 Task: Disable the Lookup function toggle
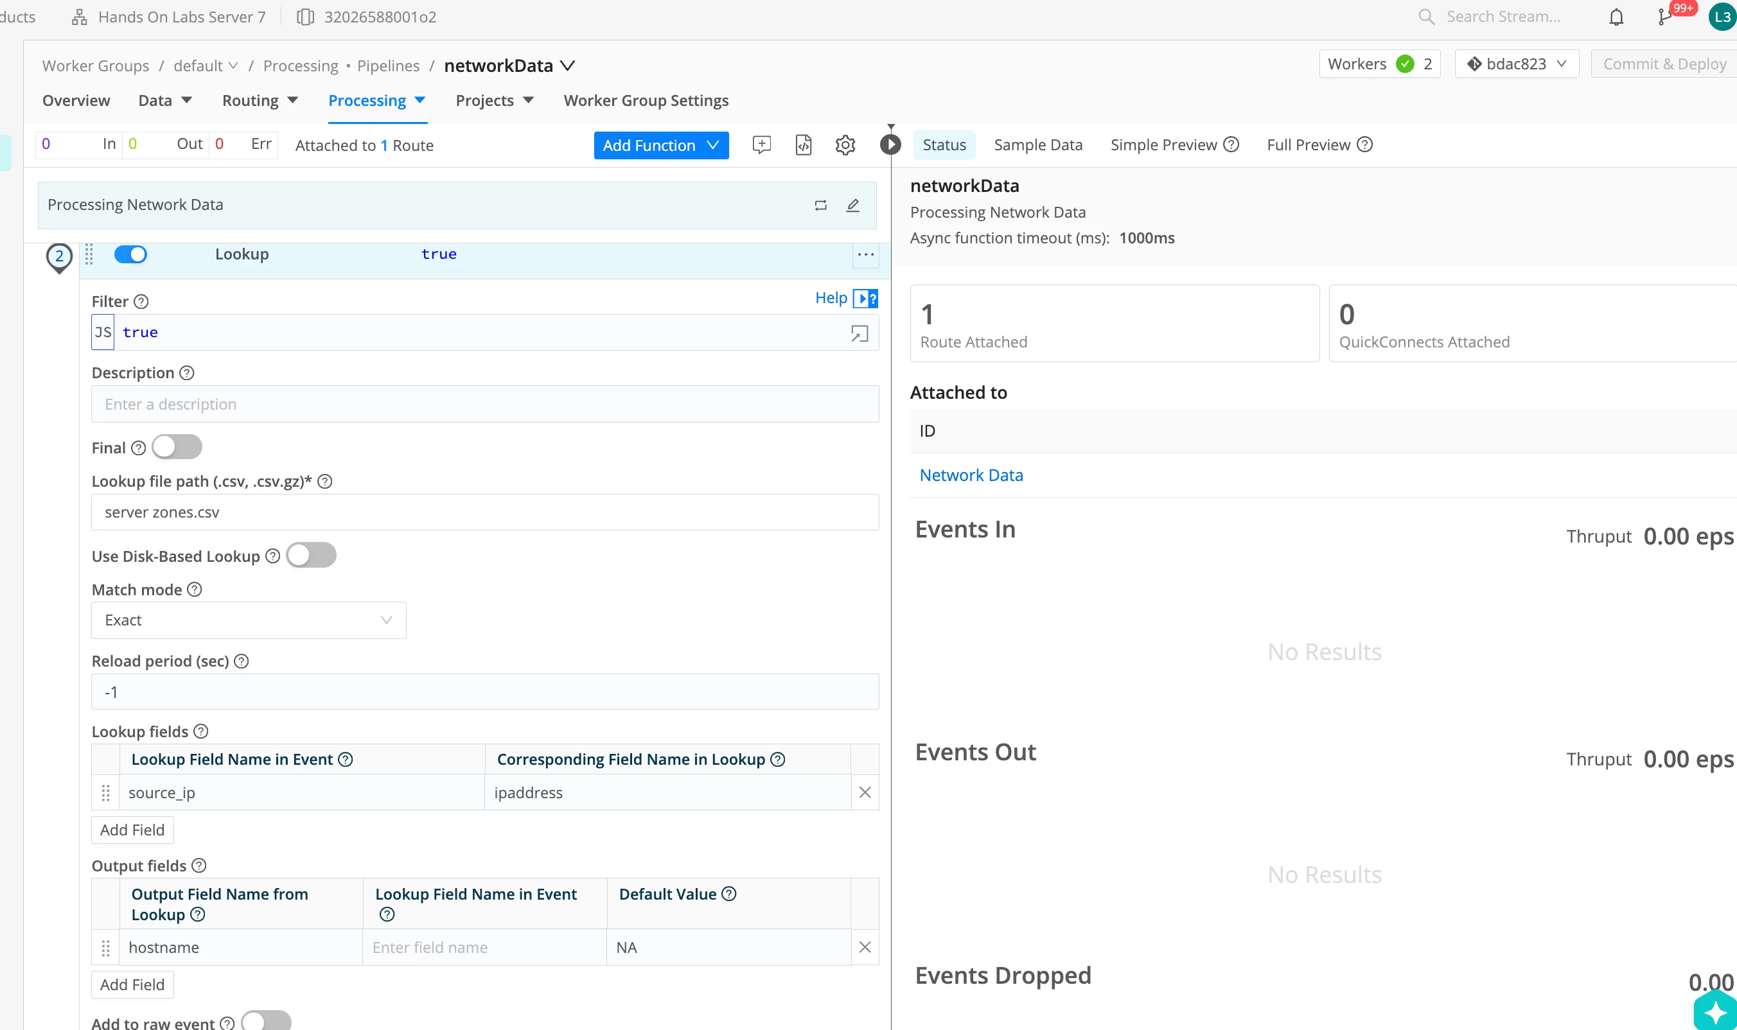point(130,255)
